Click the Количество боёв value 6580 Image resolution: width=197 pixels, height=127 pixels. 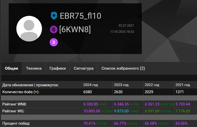(x=87, y=92)
